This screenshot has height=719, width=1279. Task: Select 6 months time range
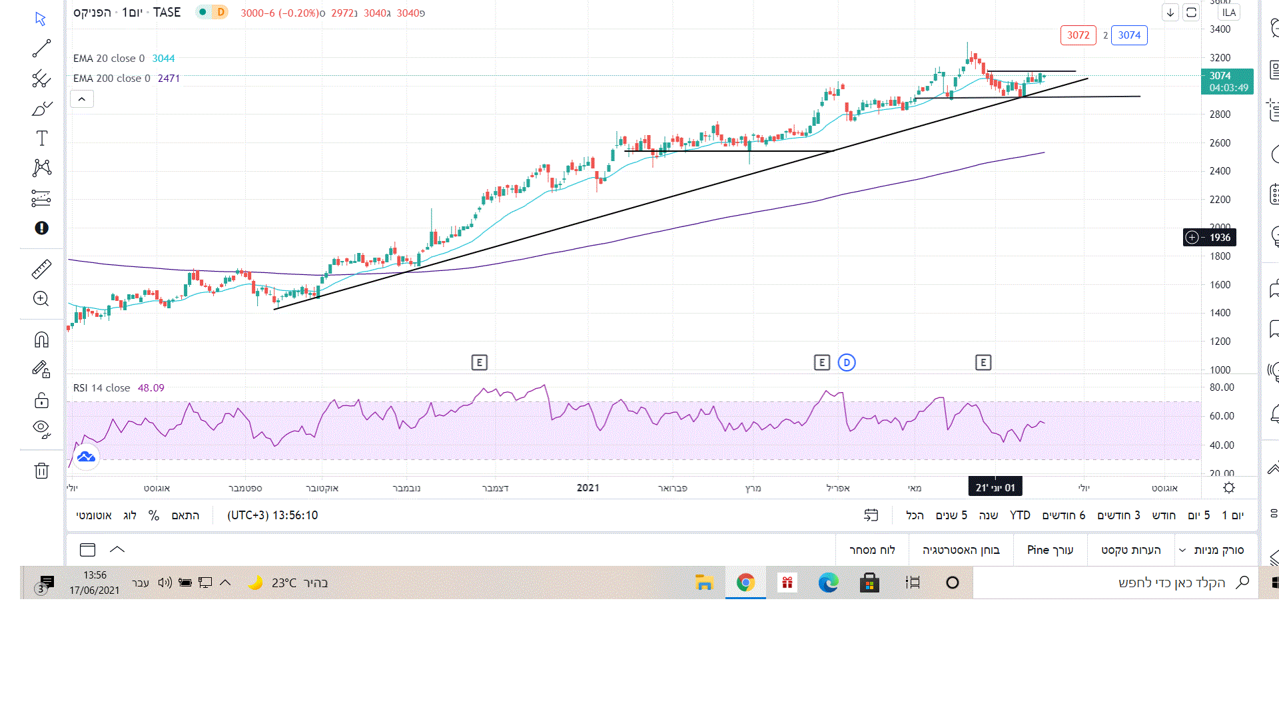[1064, 515]
